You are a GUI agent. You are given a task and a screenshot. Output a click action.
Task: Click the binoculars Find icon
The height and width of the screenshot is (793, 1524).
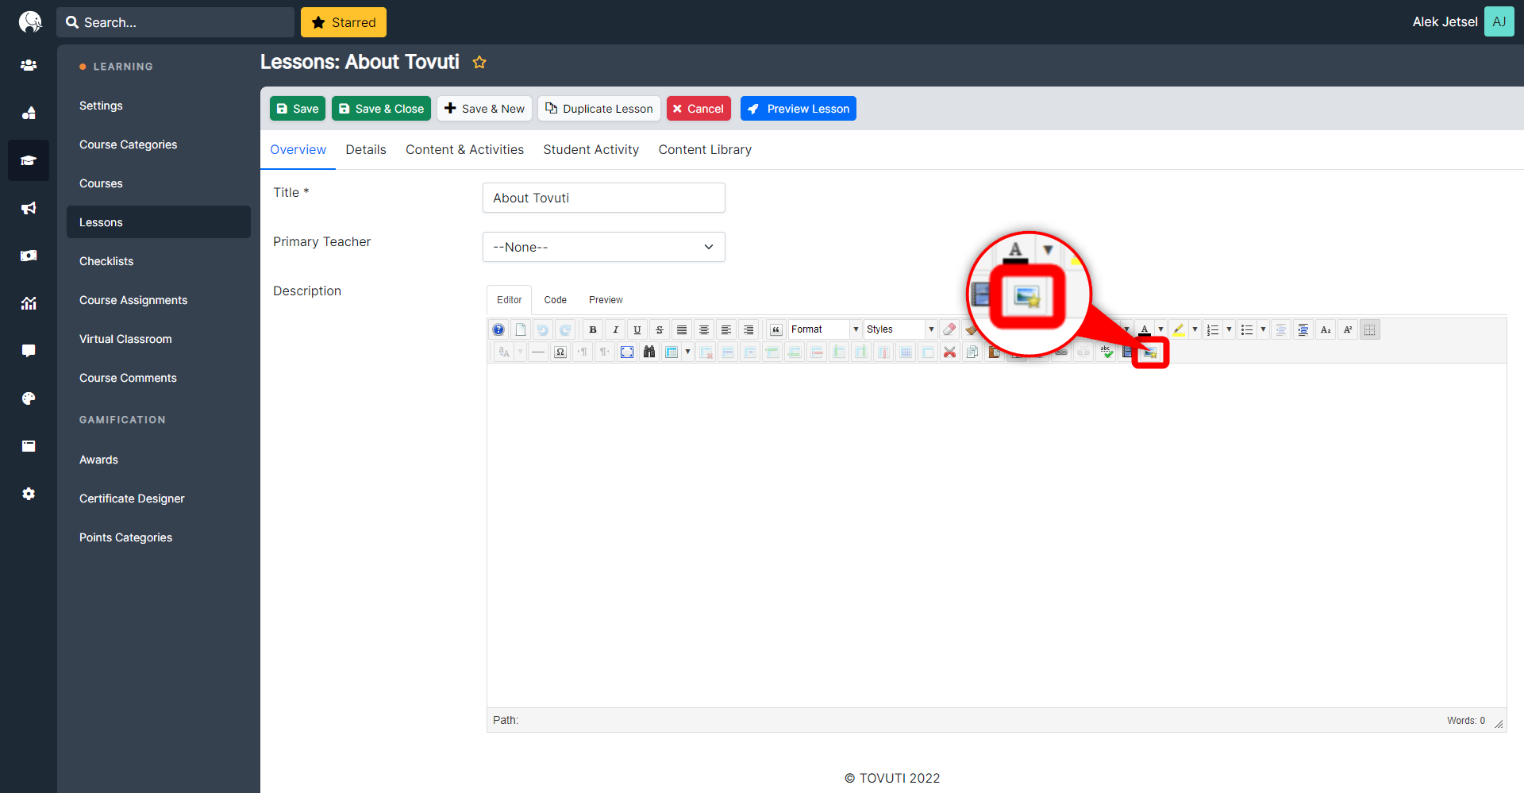(x=649, y=352)
